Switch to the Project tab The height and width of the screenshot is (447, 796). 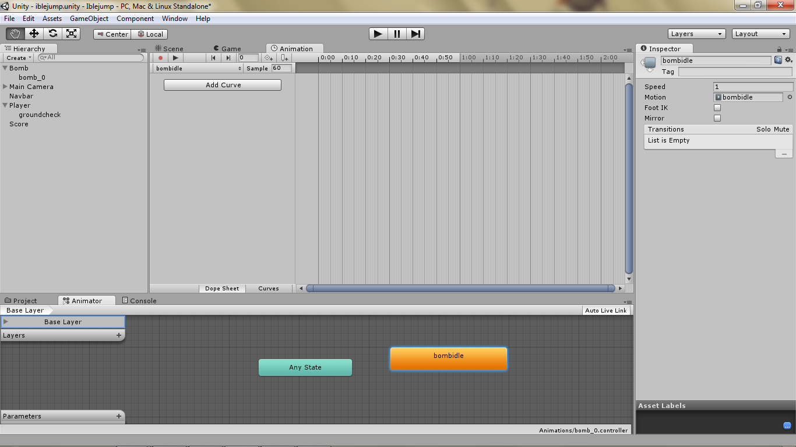tap(20, 301)
